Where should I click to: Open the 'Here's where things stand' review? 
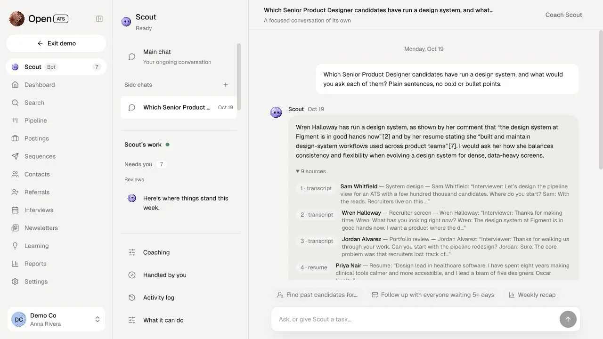pyautogui.click(x=179, y=203)
